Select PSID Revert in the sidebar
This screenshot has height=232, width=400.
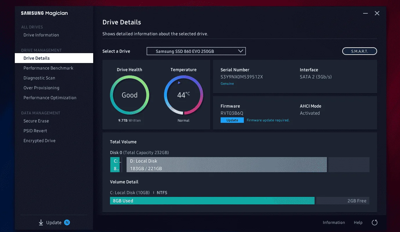35,131
